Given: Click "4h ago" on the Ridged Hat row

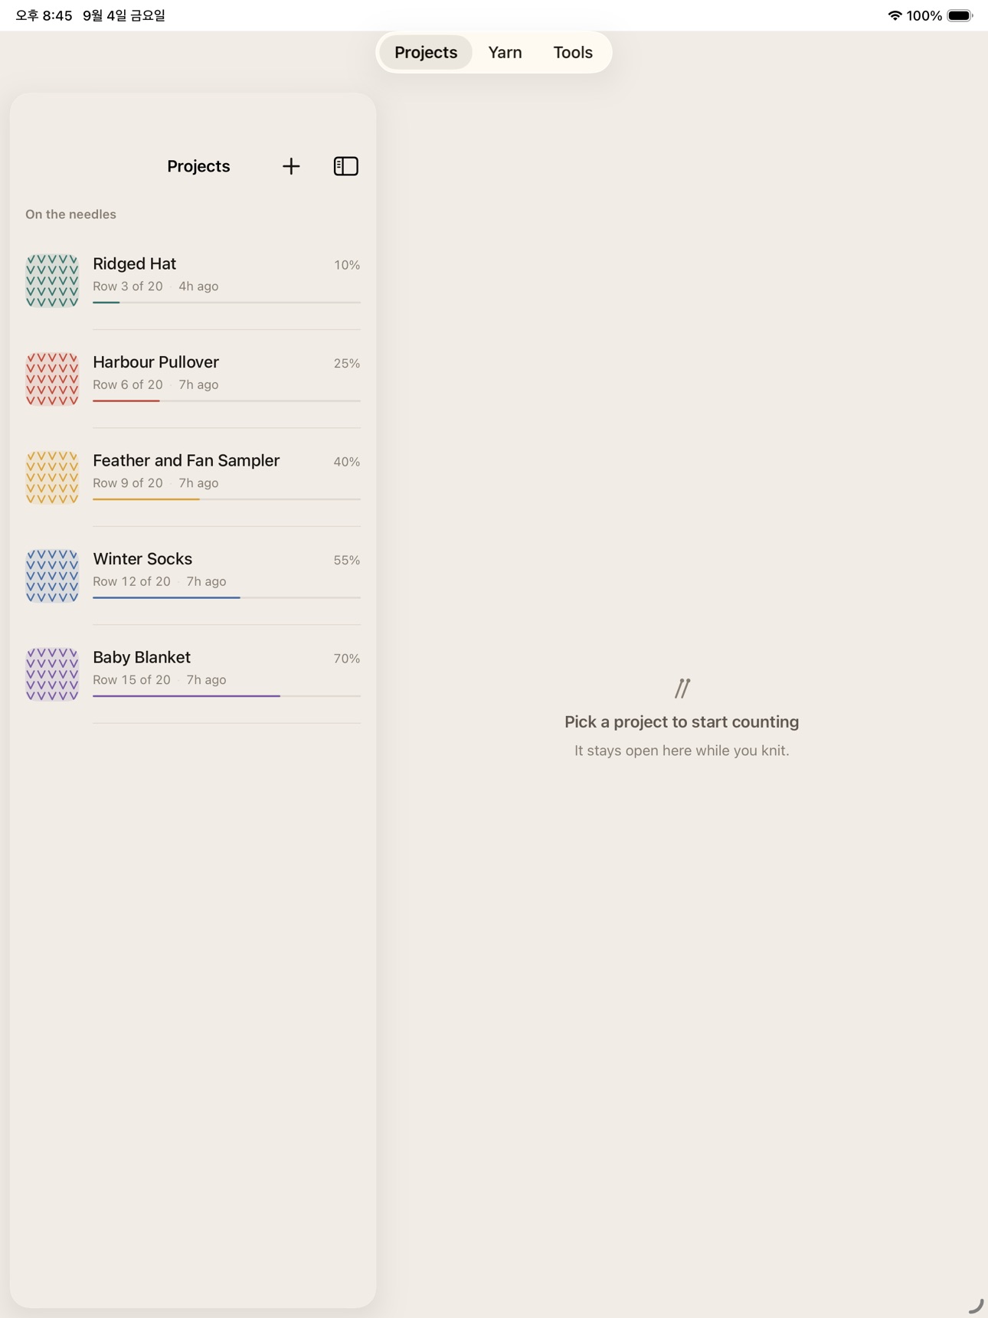Looking at the screenshot, I should click(x=198, y=286).
